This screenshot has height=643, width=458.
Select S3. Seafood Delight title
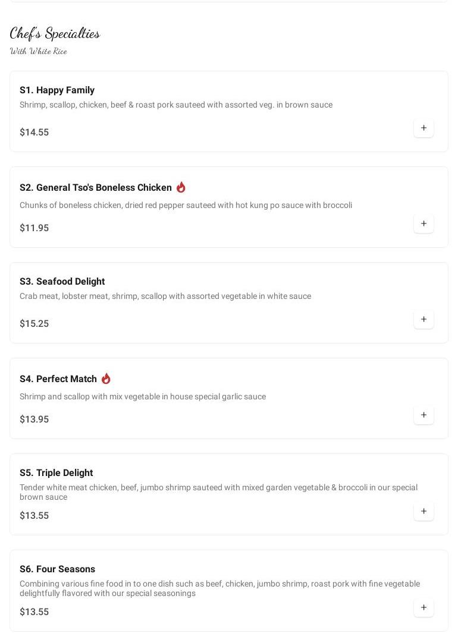pos(62,282)
